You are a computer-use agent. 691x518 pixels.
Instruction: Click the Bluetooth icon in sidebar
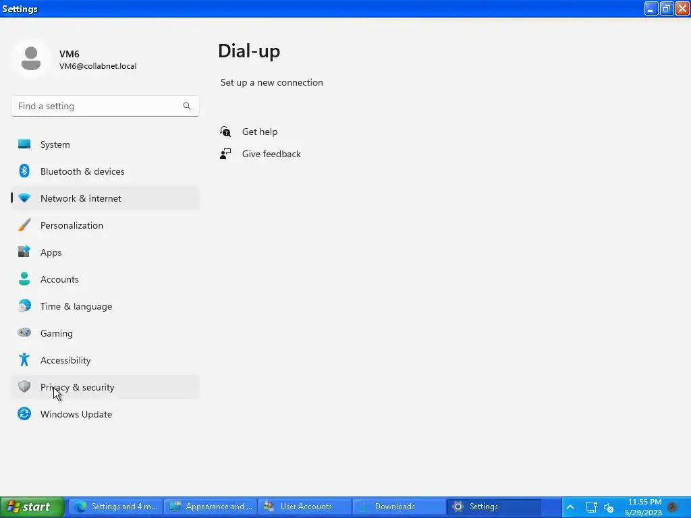[x=24, y=171]
